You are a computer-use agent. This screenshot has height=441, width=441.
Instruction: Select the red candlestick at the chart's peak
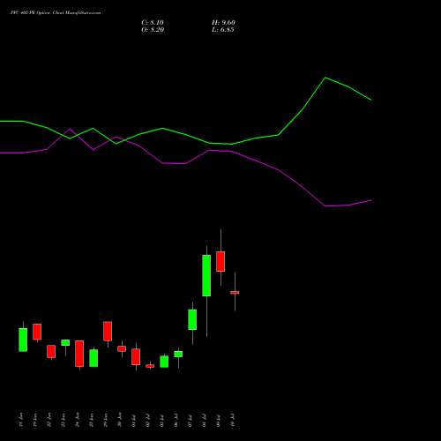[220, 261]
